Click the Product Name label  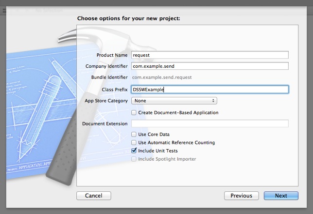pyautogui.click(x=112, y=55)
